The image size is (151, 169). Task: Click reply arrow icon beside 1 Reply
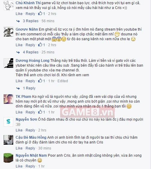coord(18,88)
